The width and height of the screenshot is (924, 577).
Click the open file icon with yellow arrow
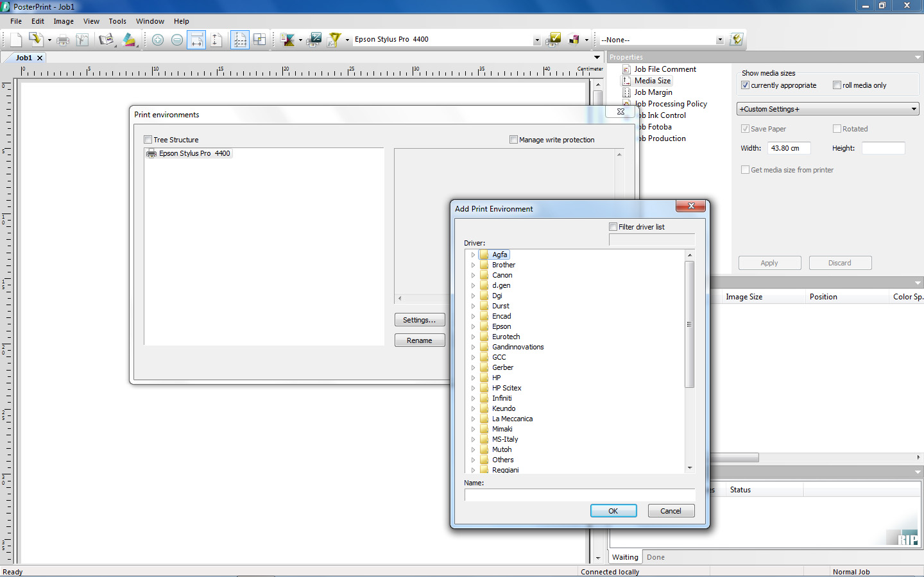(x=35, y=40)
